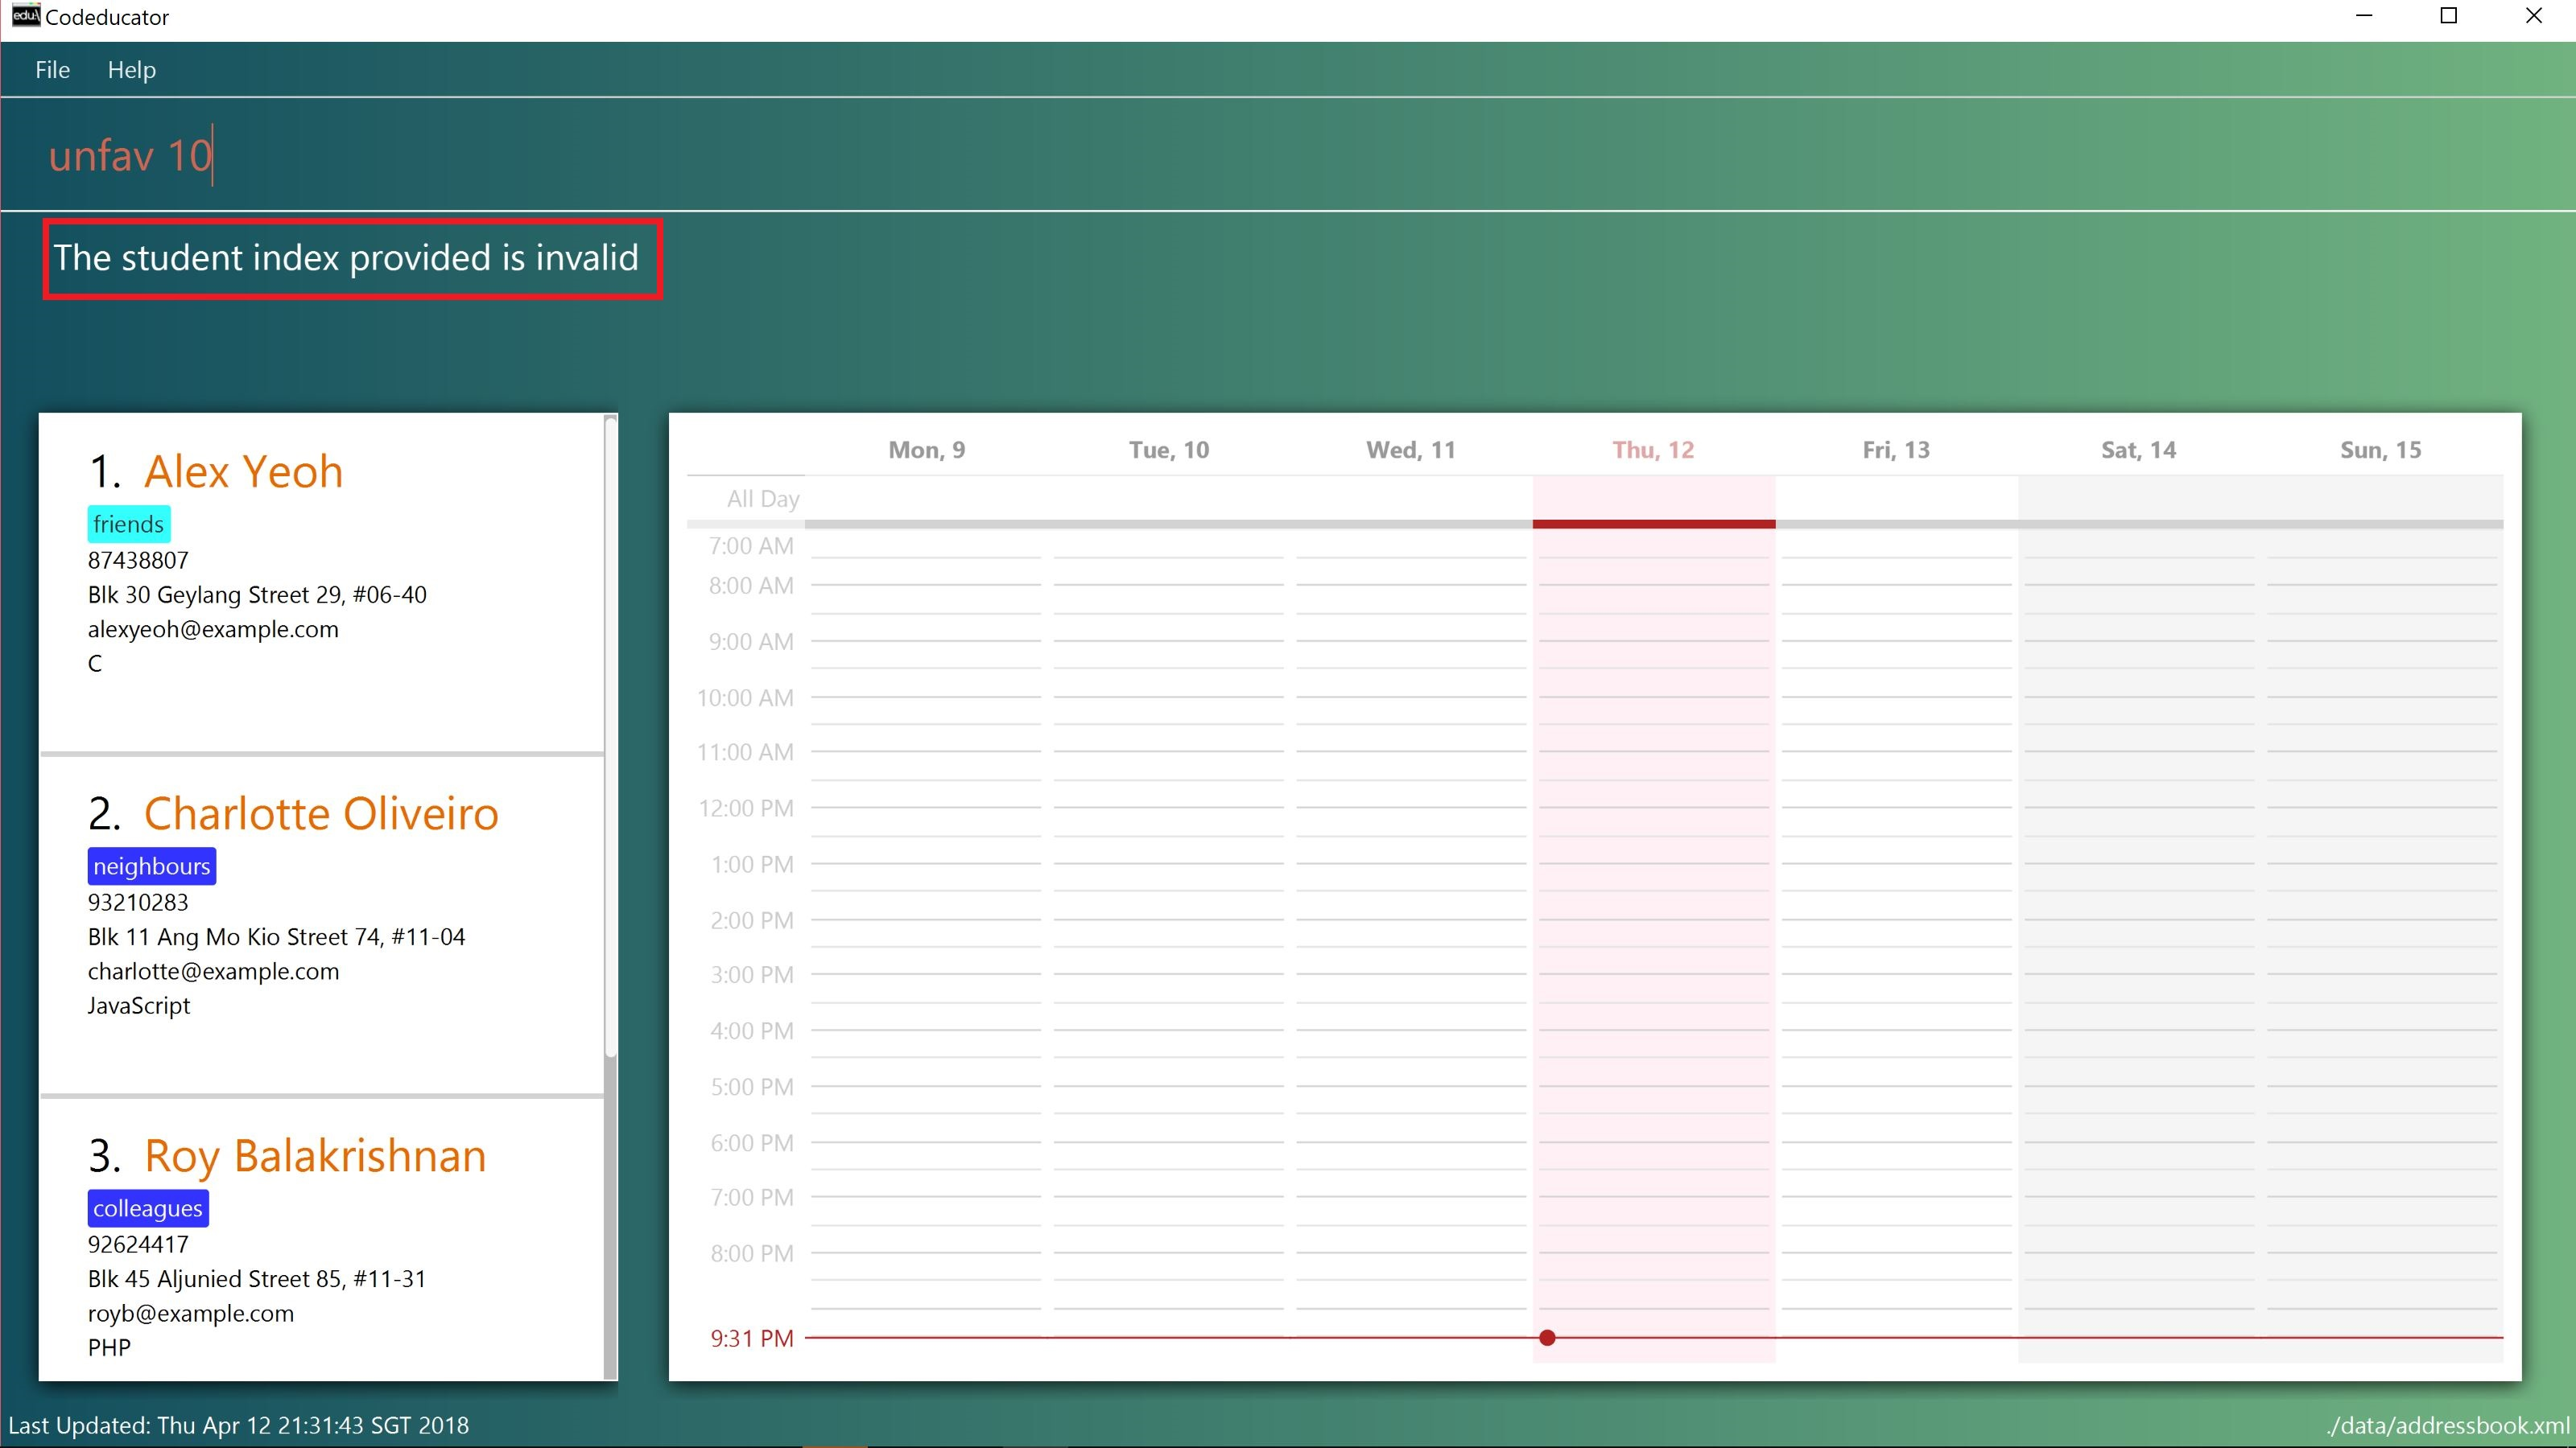Select student name Alex Yeoh
Image resolution: width=2576 pixels, height=1448 pixels.
coord(243,471)
